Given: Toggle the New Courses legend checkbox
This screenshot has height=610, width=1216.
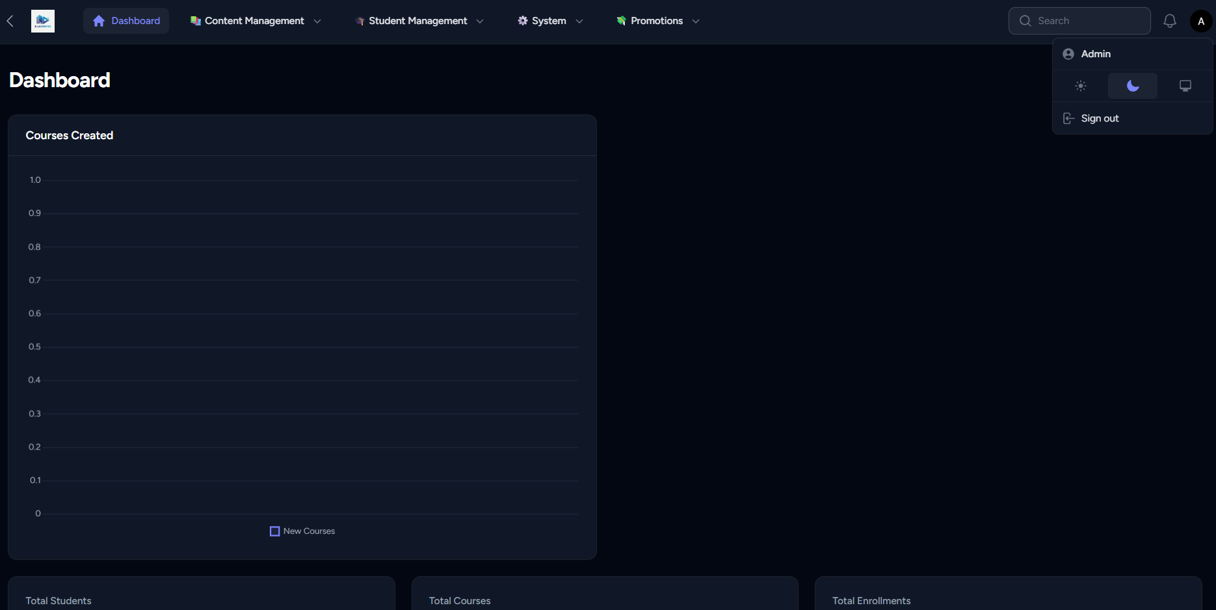Looking at the screenshot, I should (x=274, y=531).
